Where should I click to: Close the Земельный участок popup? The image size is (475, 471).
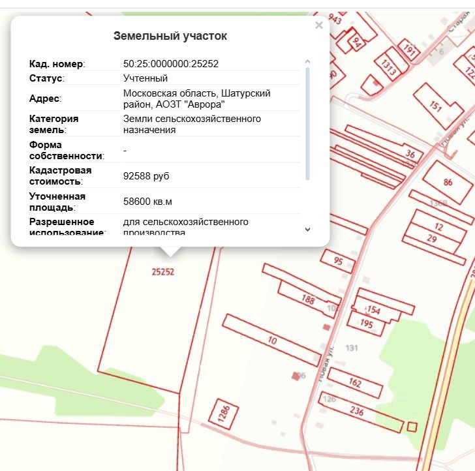point(318,25)
